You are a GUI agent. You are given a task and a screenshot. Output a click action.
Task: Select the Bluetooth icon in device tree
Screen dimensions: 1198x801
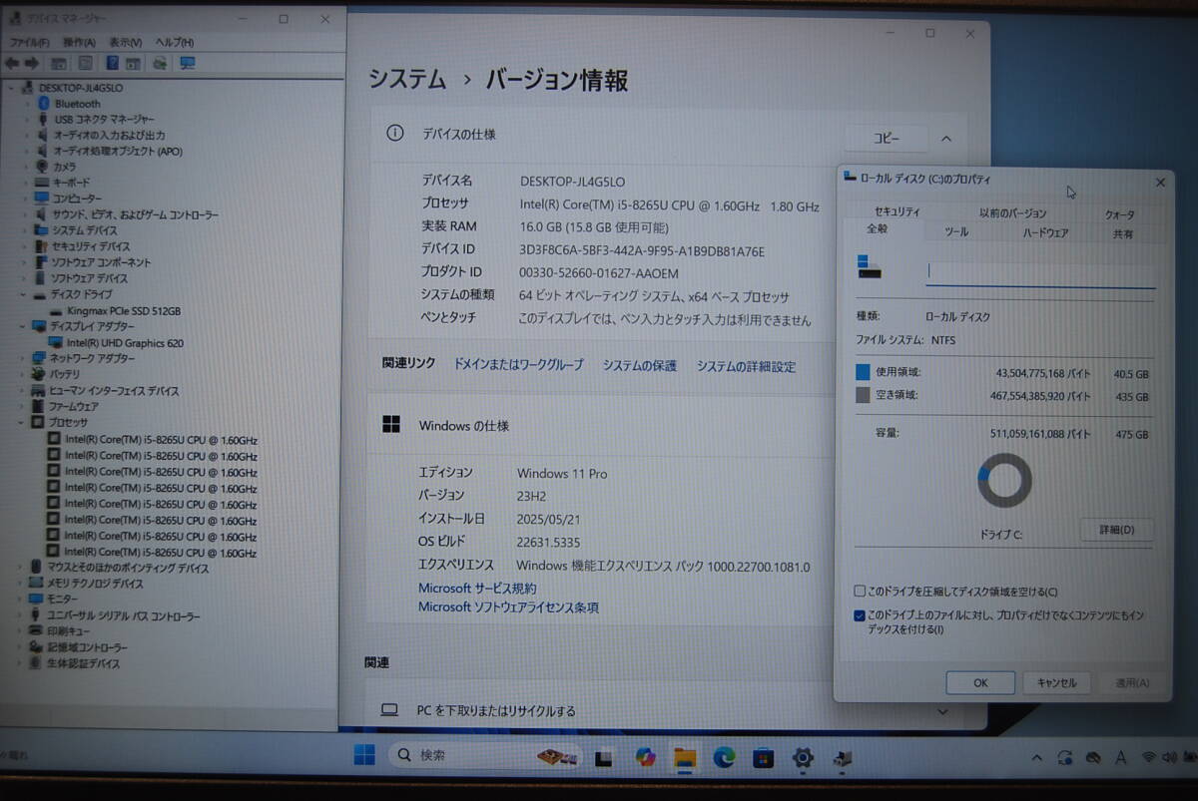pyautogui.click(x=44, y=104)
